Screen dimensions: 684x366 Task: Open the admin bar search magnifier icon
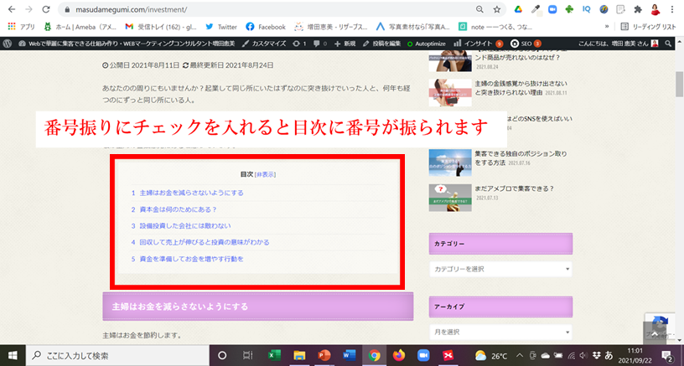(668, 44)
